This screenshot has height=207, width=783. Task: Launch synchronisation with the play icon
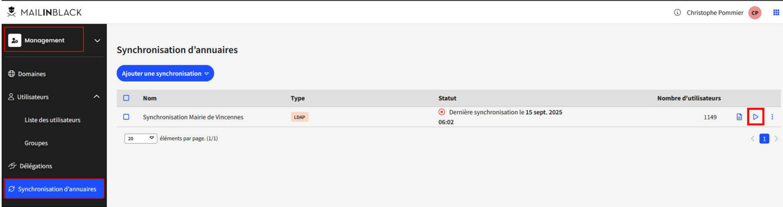tap(755, 117)
